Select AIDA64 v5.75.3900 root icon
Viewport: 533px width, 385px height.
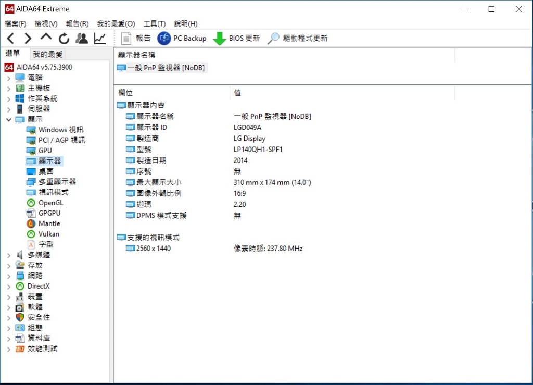pos(9,67)
